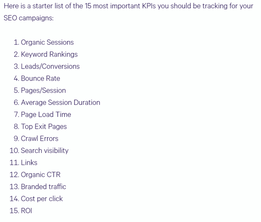Screen dimensions: 261x222
Task: Select the Average Session Duration item
Action: click(60, 102)
